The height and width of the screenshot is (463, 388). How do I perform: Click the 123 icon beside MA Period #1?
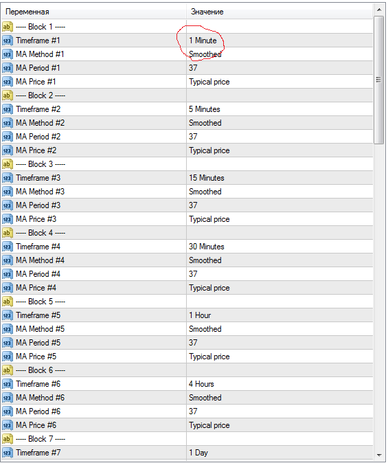click(8, 68)
